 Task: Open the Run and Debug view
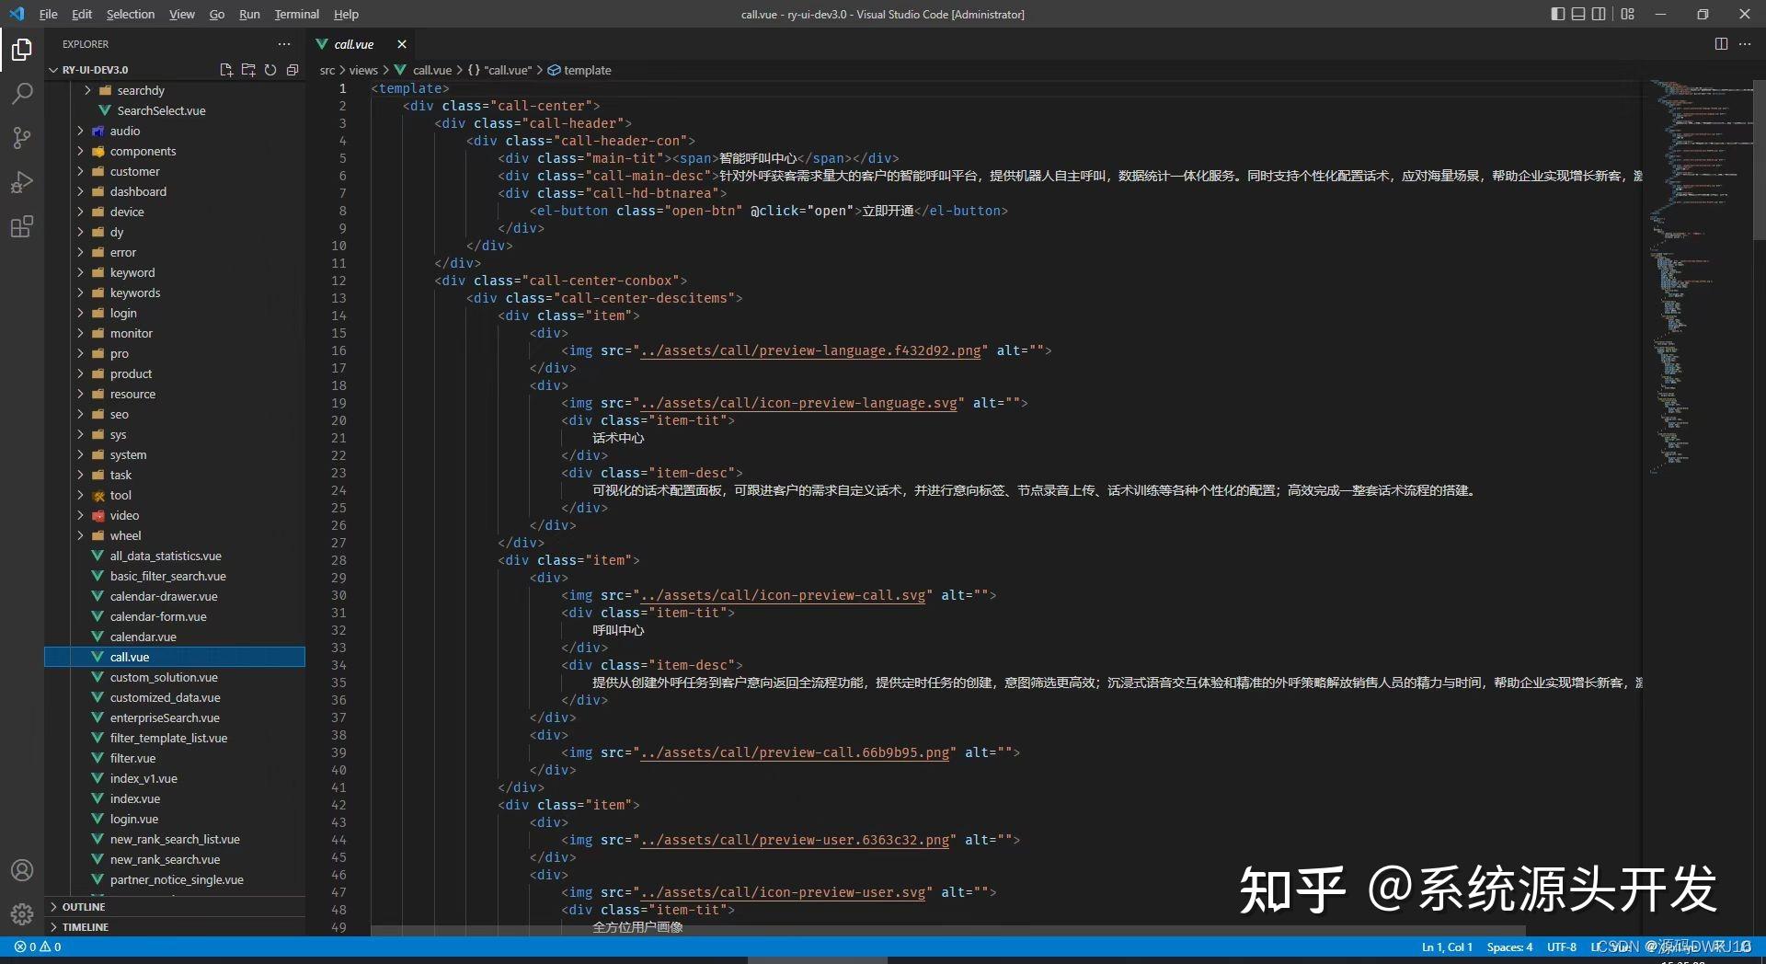tap(22, 182)
